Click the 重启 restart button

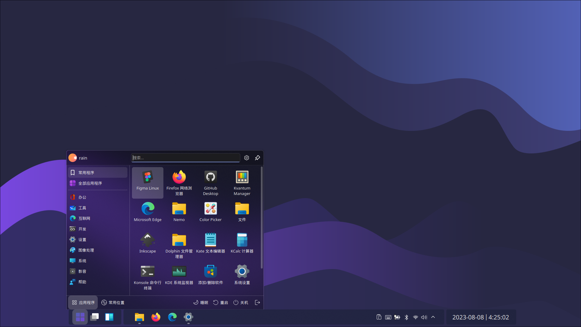tap(221, 302)
